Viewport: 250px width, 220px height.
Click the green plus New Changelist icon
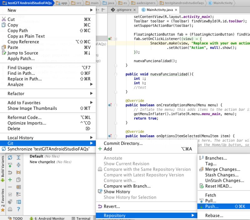pyautogui.click(x=10, y=180)
